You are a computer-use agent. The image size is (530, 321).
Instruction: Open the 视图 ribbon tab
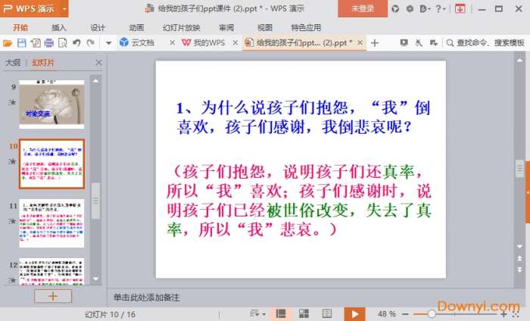point(265,28)
